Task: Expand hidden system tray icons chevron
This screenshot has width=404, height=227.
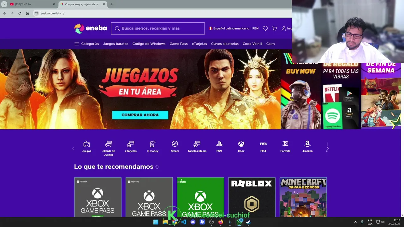Action: (x=355, y=222)
